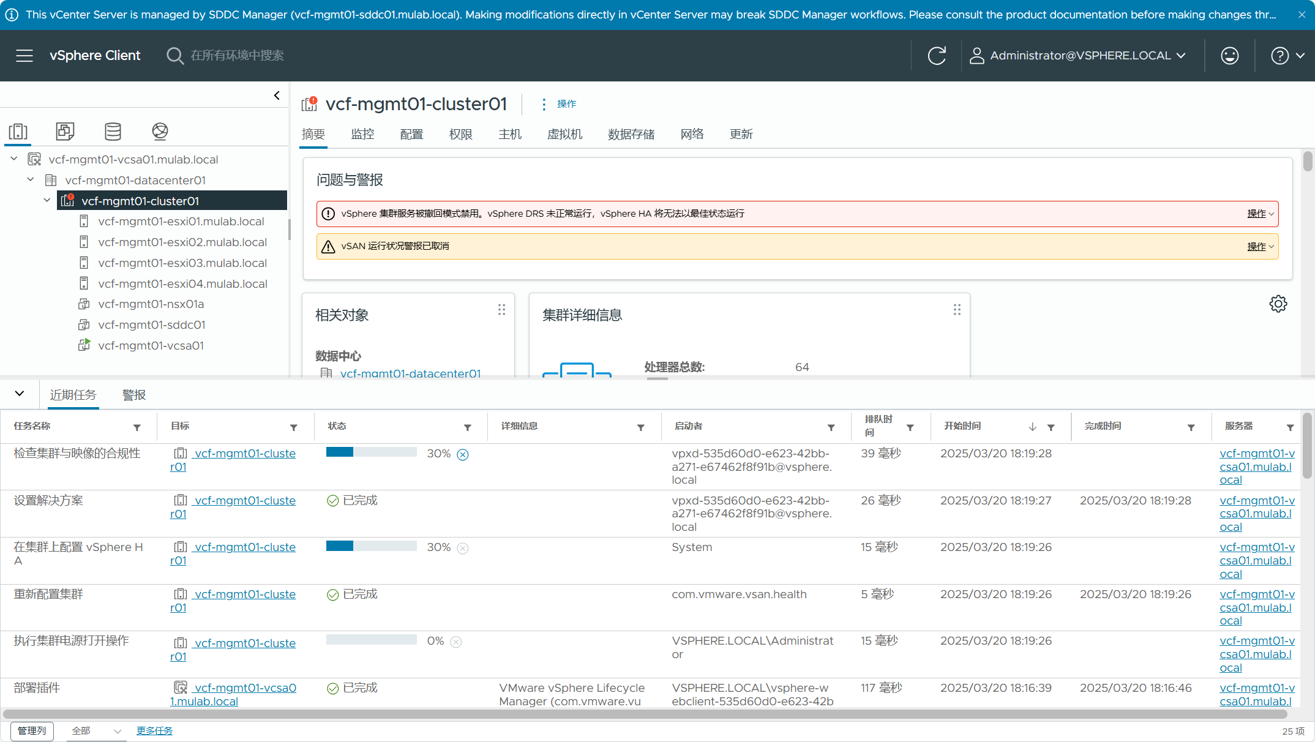The image size is (1315, 742).
Task: Open the Administrator@VSPHERE.LOCAL user dropdown
Action: click(1078, 56)
